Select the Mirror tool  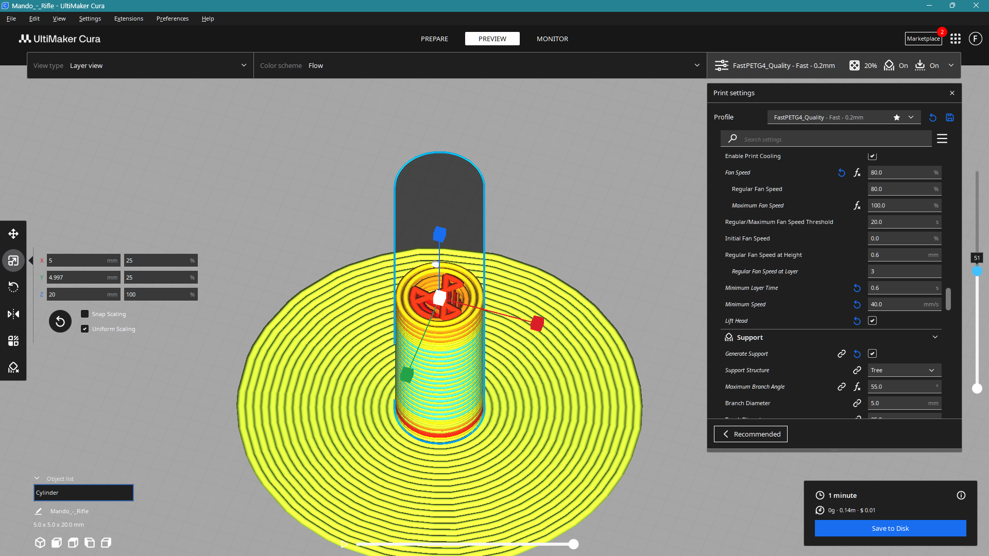click(x=13, y=314)
